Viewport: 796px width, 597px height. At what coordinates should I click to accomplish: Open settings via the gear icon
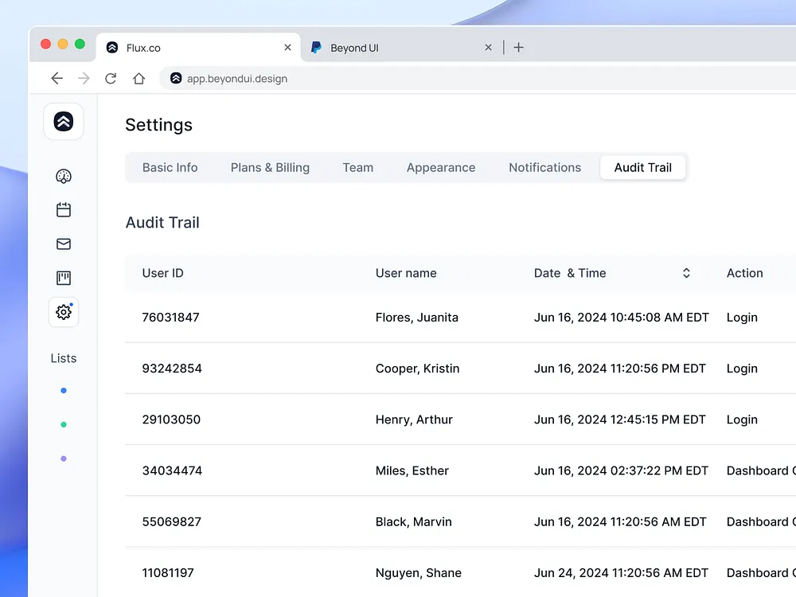63,312
